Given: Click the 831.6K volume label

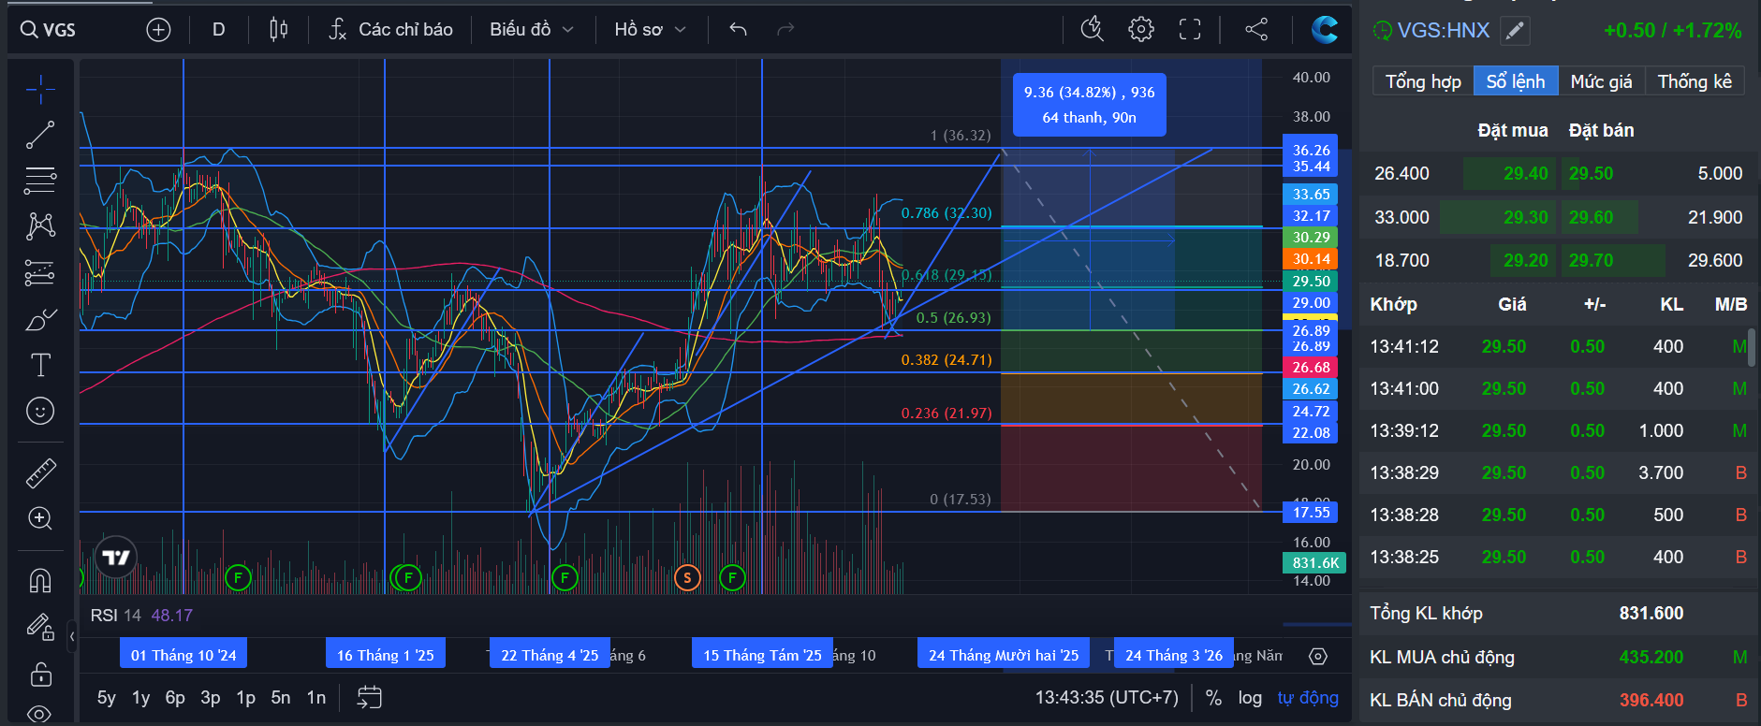Looking at the screenshot, I should click(1314, 562).
